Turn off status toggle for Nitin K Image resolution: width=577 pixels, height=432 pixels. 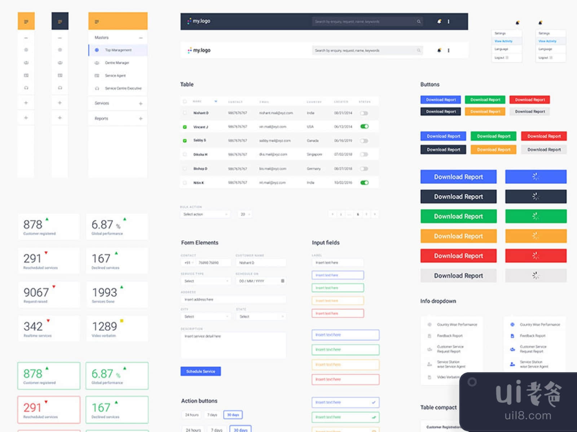364,183
